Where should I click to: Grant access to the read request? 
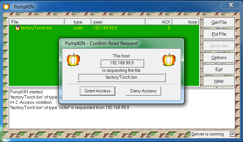pos(98,91)
